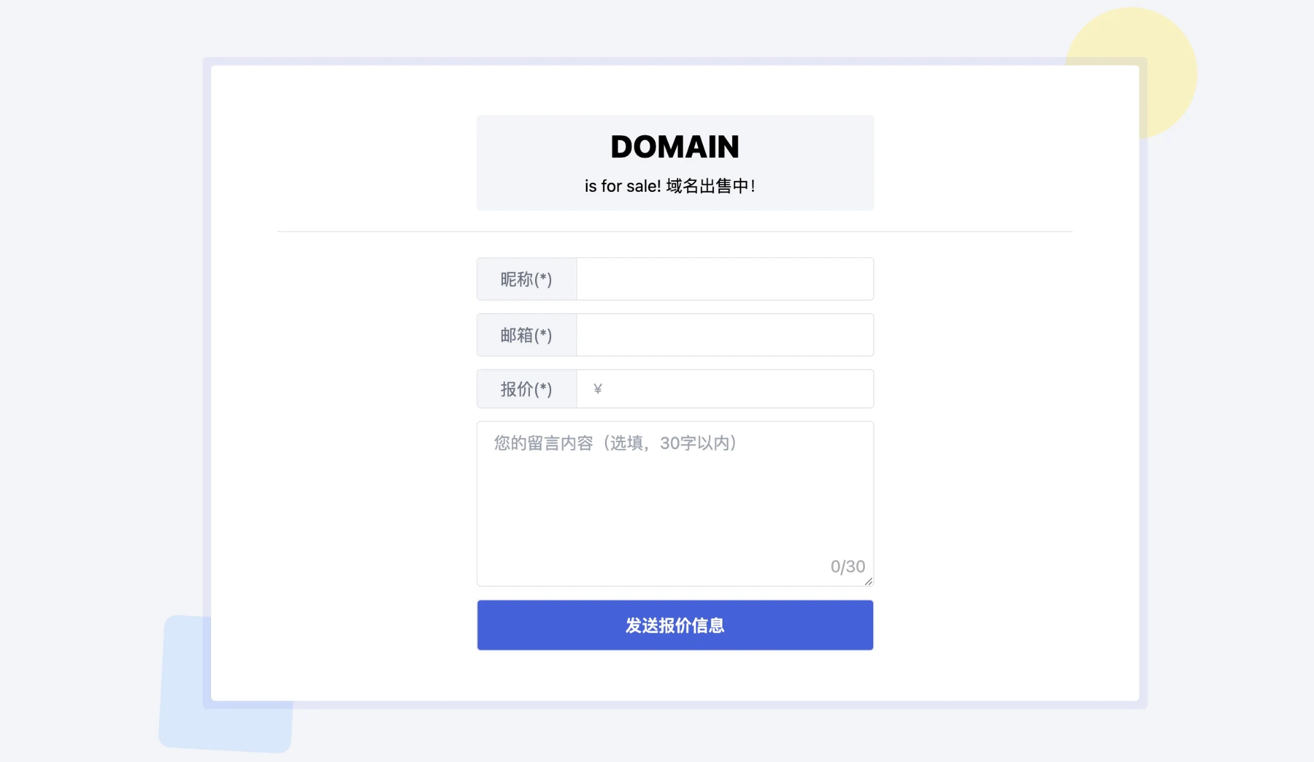Click the 昵称(*) label
Screen dimensions: 1314x762
tap(526, 279)
